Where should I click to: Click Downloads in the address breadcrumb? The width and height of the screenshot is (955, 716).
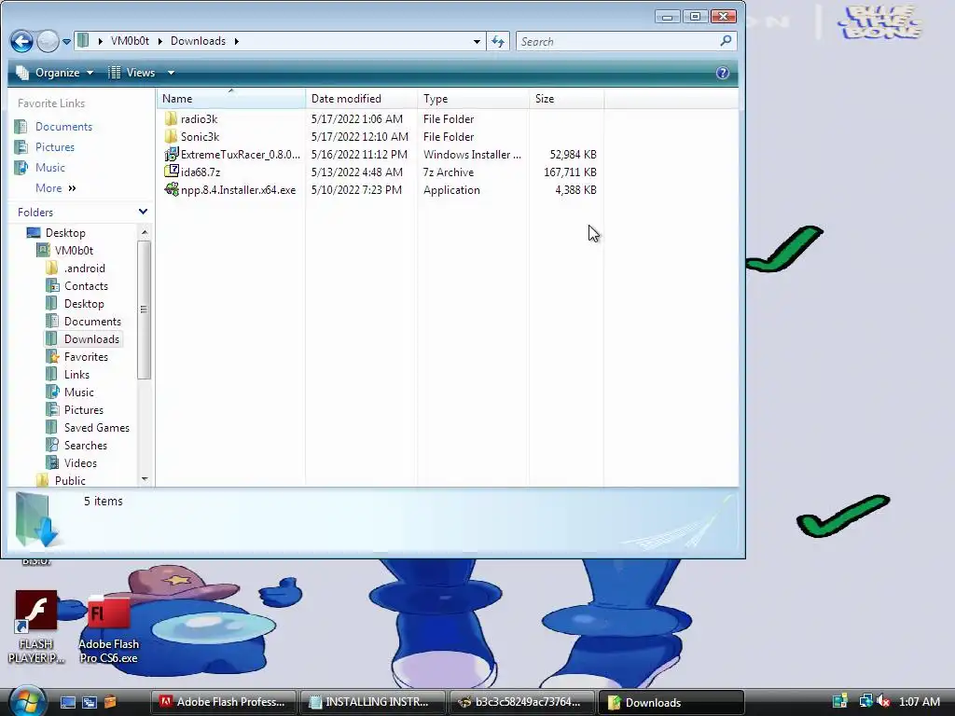pyautogui.click(x=198, y=41)
